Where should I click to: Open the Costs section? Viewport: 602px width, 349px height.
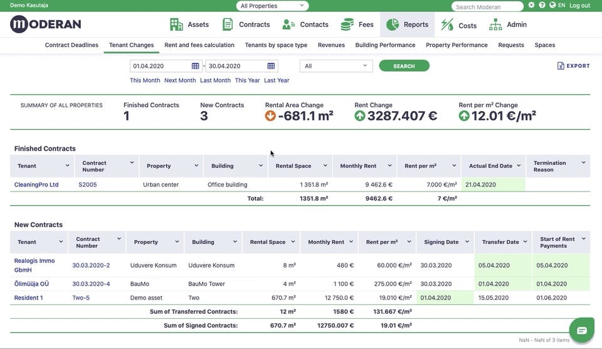[458, 25]
